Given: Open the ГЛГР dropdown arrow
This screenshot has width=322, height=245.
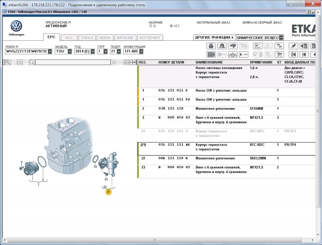Looking at the screenshot, I should 106,51.
